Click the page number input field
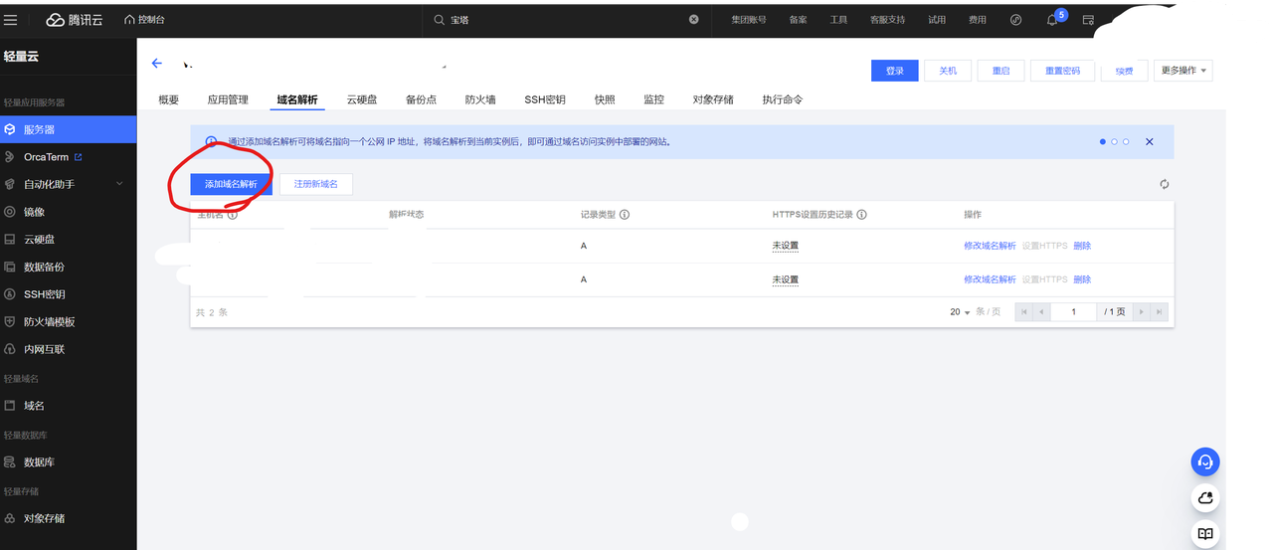The image size is (1273, 550). pos(1073,312)
